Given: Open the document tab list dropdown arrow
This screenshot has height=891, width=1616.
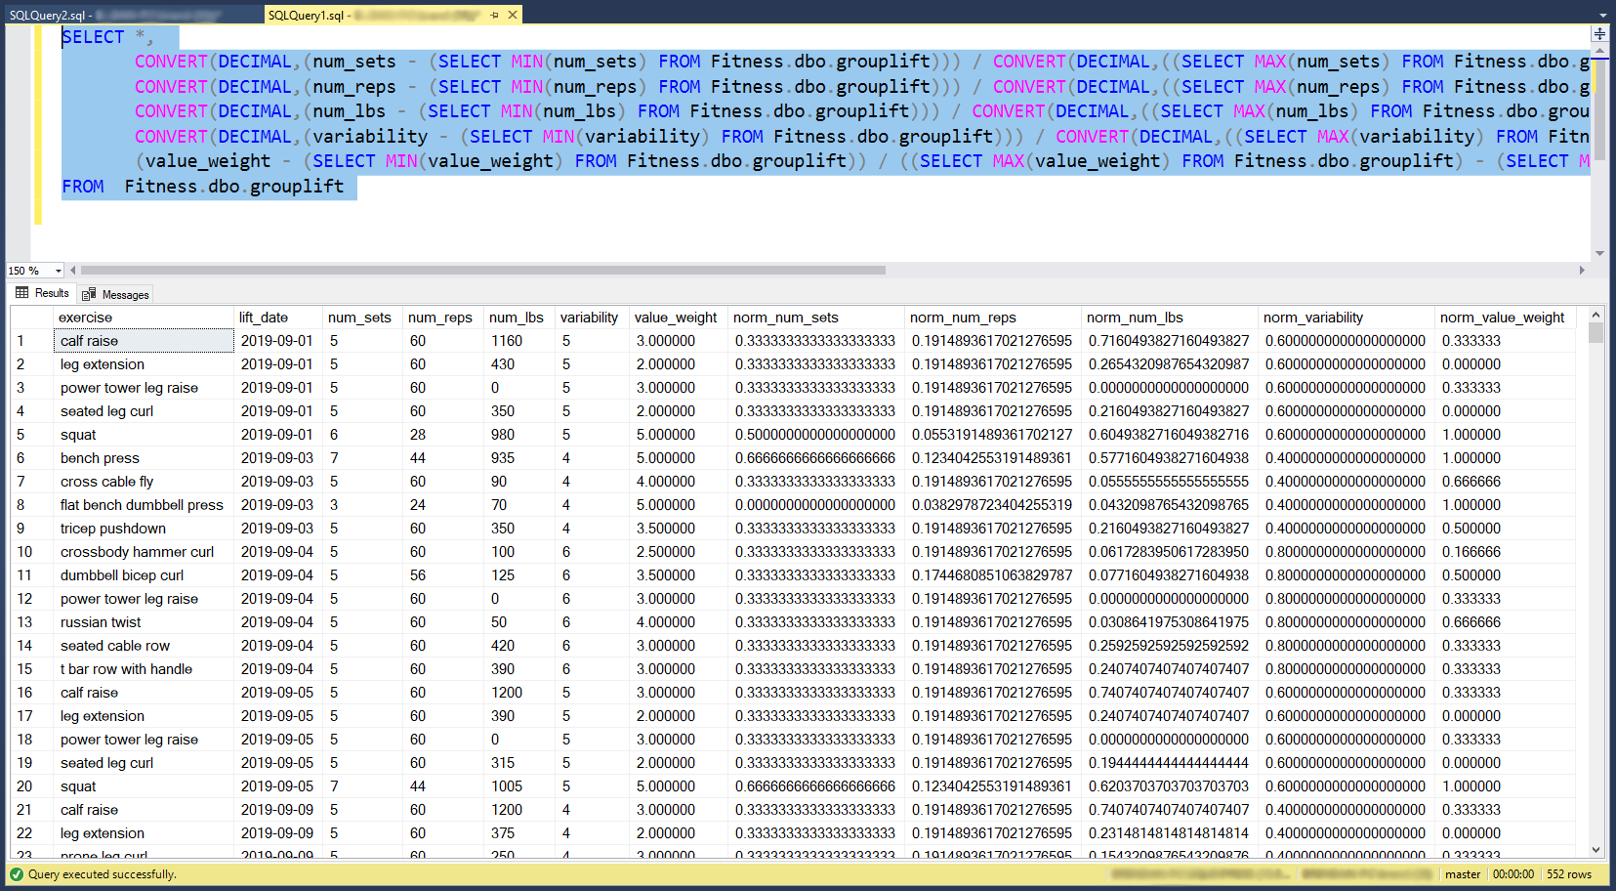Looking at the screenshot, I should pyautogui.click(x=1603, y=15).
